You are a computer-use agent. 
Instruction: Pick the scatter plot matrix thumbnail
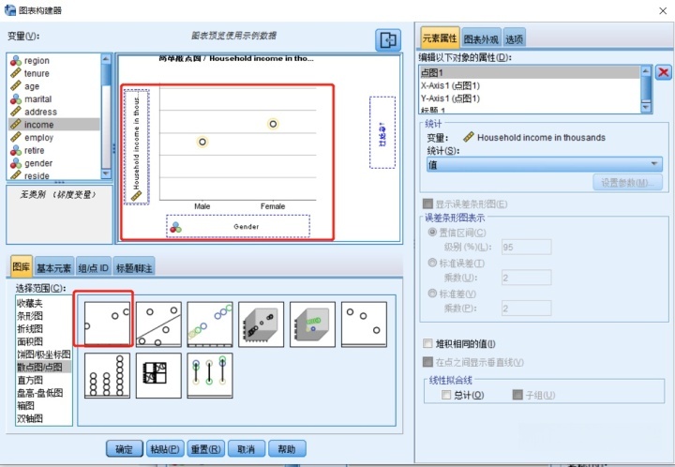(158, 375)
